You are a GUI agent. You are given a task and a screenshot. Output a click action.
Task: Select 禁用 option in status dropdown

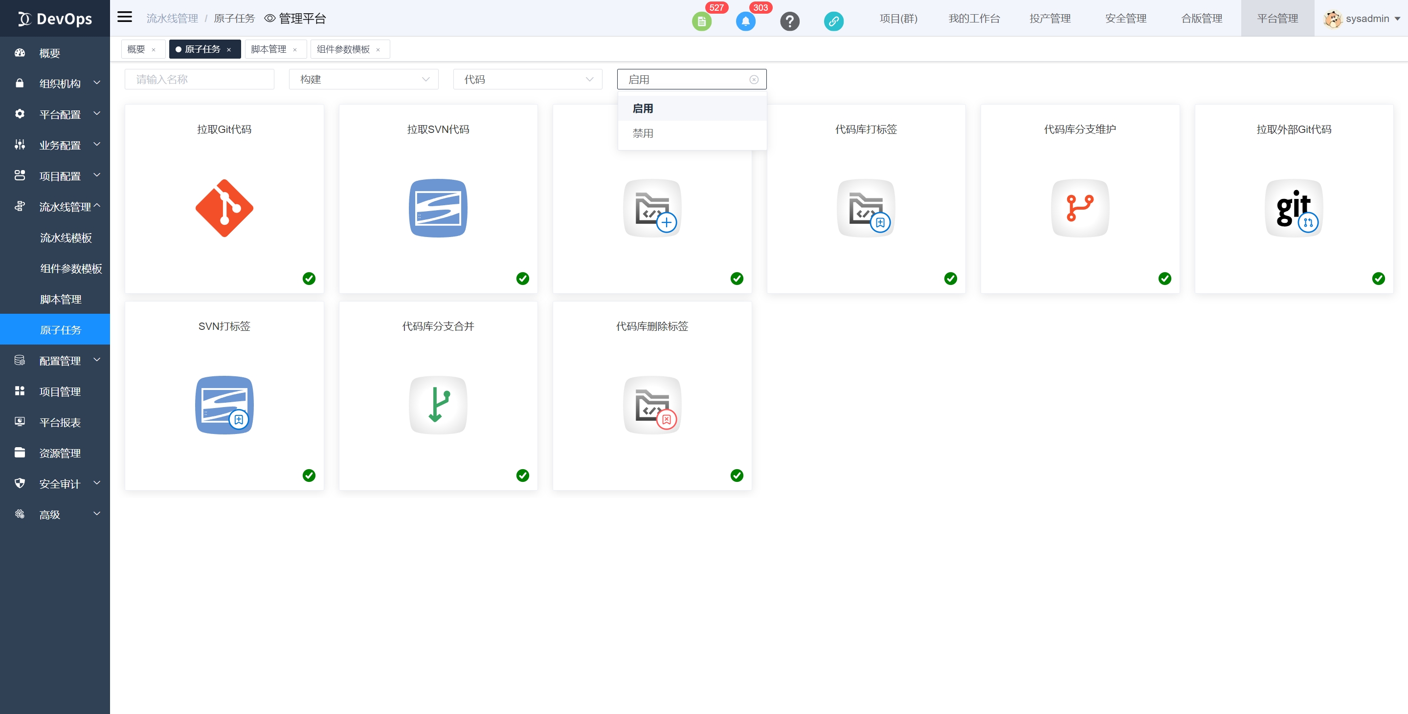[643, 133]
